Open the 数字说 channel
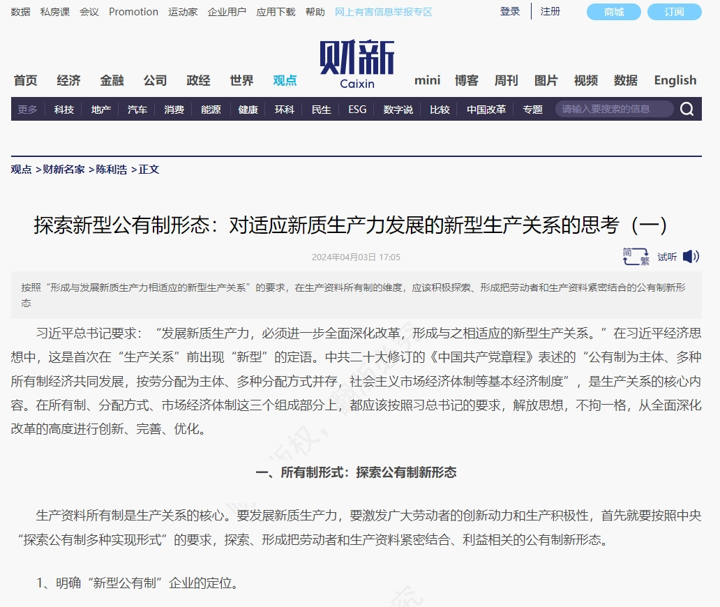Image resolution: width=720 pixels, height=607 pixels. [x=398, y=109]
